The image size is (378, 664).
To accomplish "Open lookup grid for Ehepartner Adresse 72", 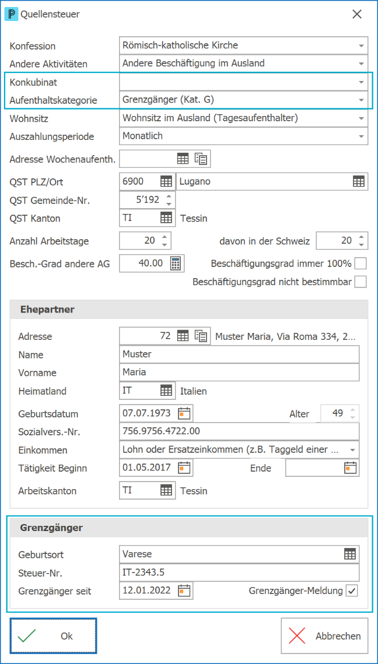I will 183,336.
